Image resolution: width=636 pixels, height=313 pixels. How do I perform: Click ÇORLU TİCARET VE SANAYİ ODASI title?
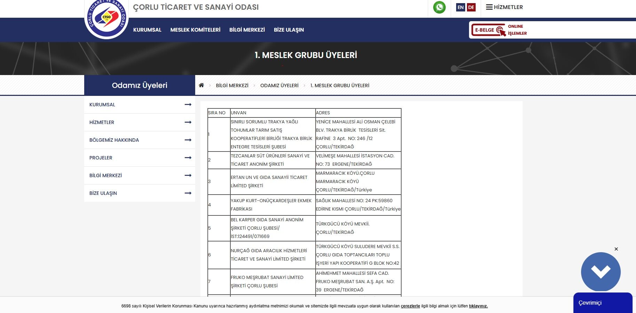click(x=196, y=7)
